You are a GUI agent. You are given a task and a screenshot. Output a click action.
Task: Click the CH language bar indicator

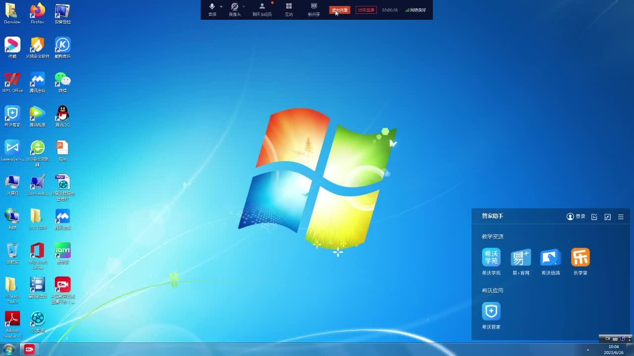608,339
